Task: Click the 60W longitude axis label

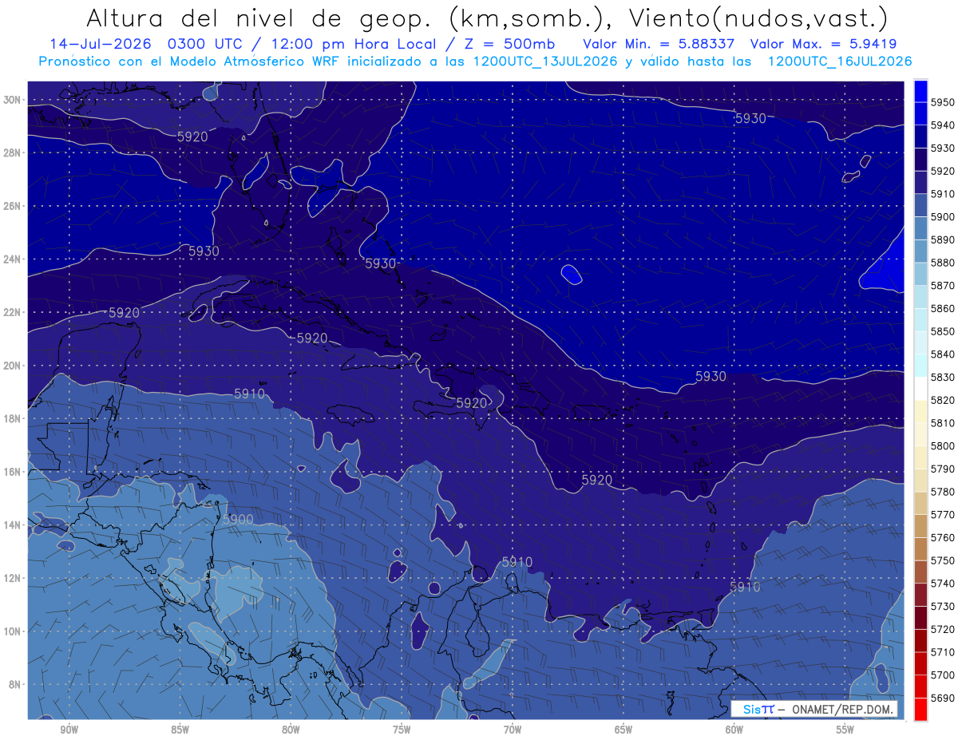Action: [x=734, y=730]
